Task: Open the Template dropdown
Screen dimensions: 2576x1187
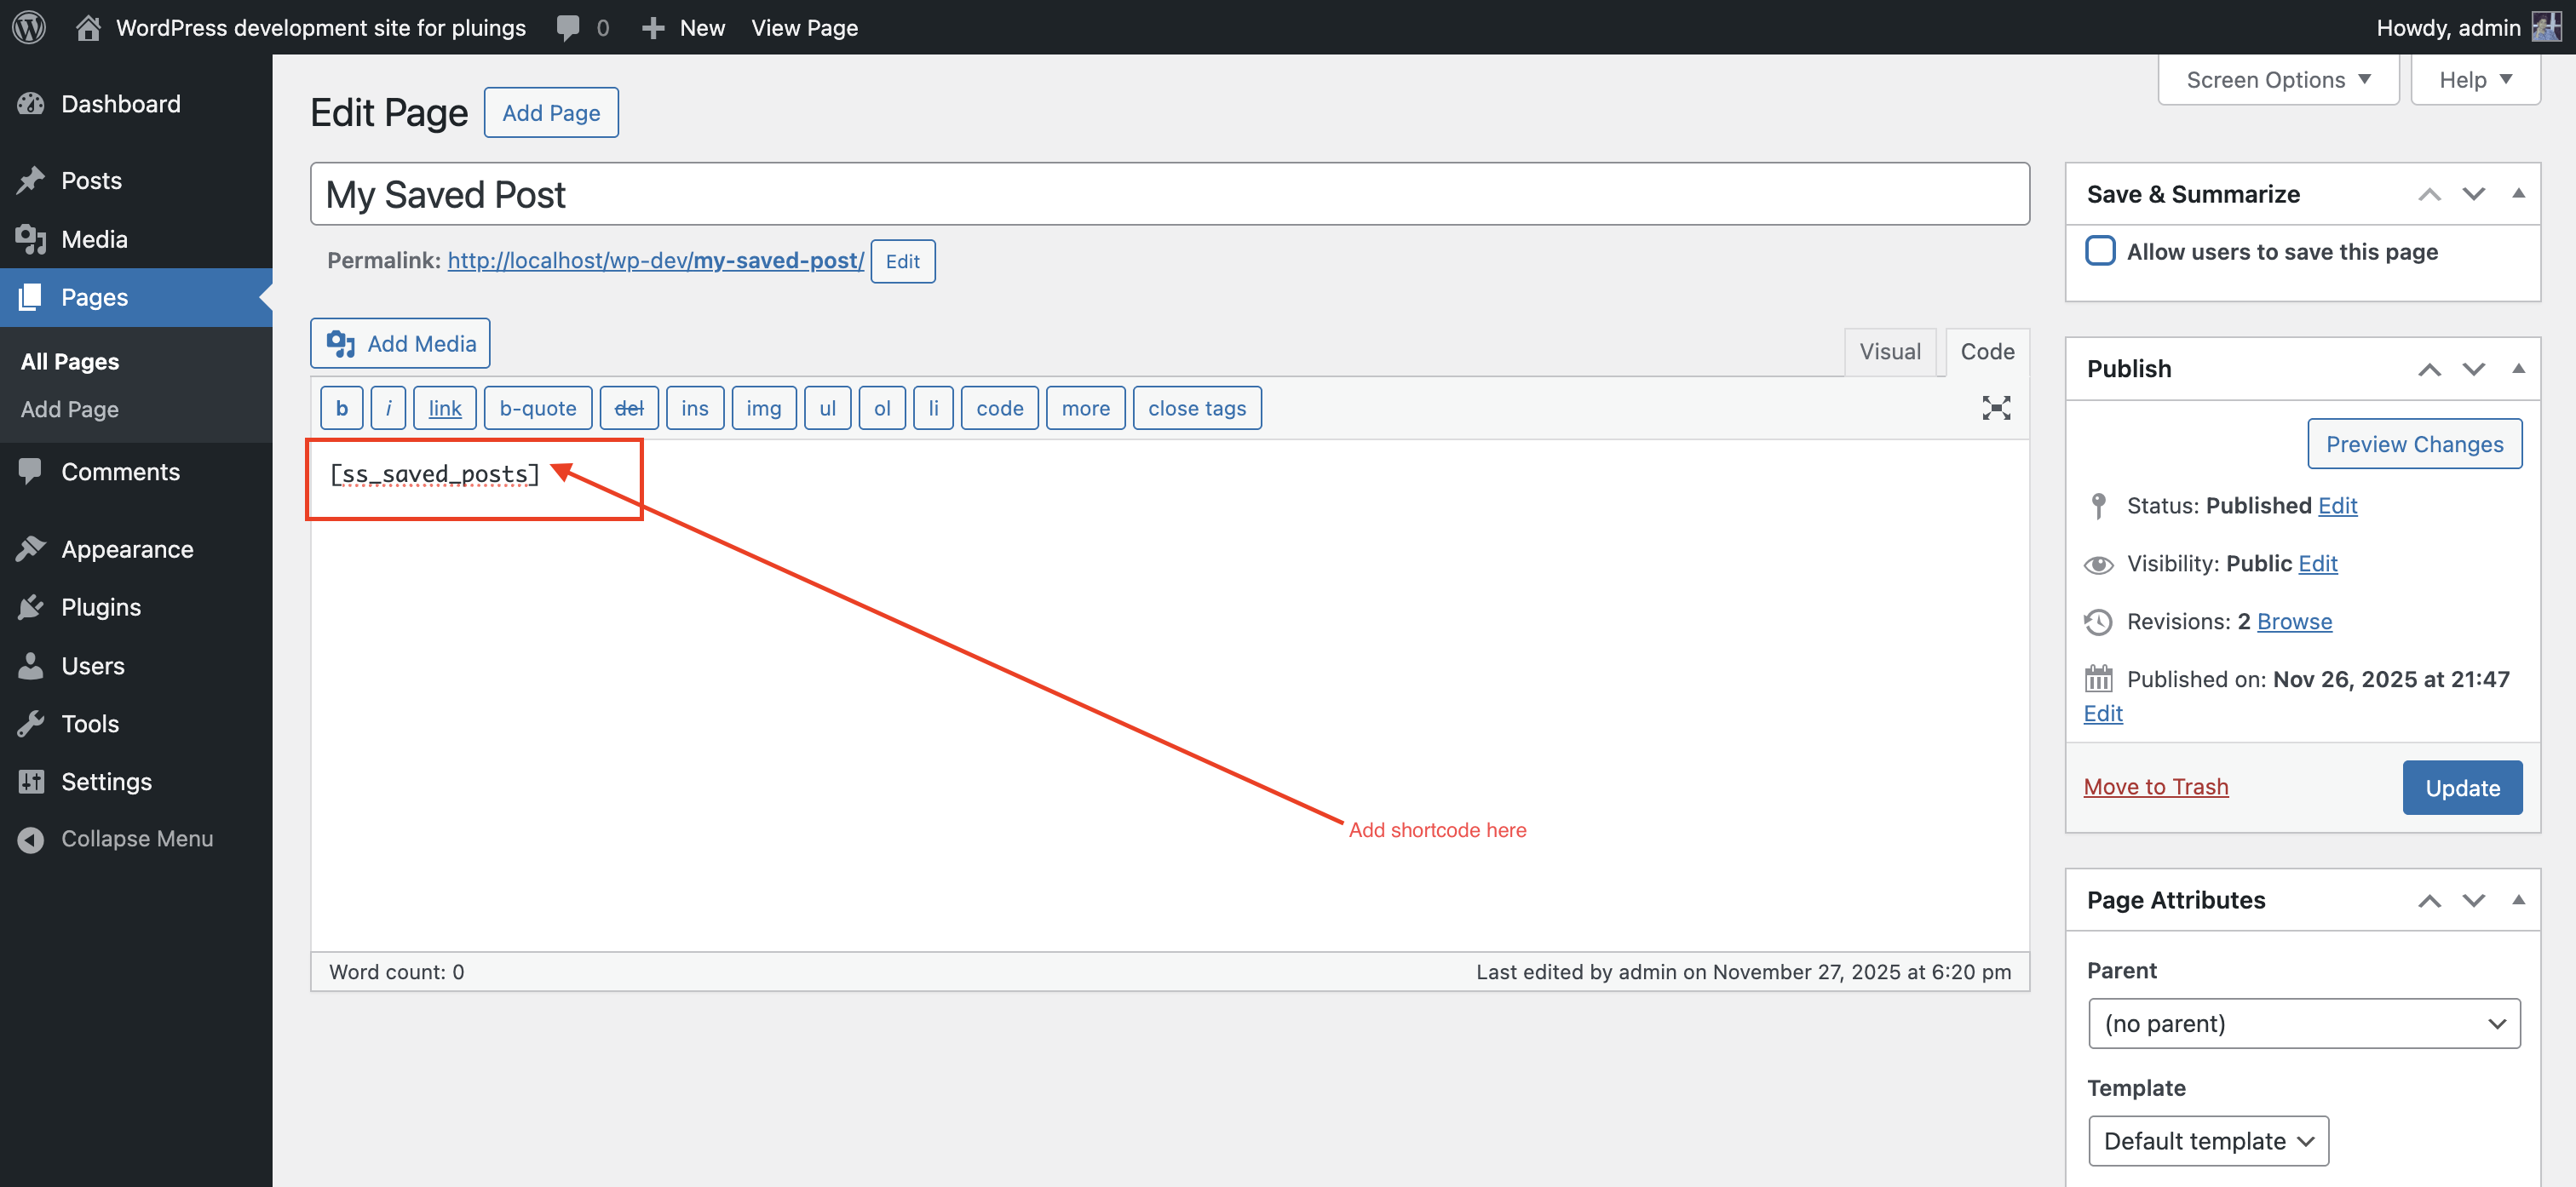Action: pos(2209,1140)
